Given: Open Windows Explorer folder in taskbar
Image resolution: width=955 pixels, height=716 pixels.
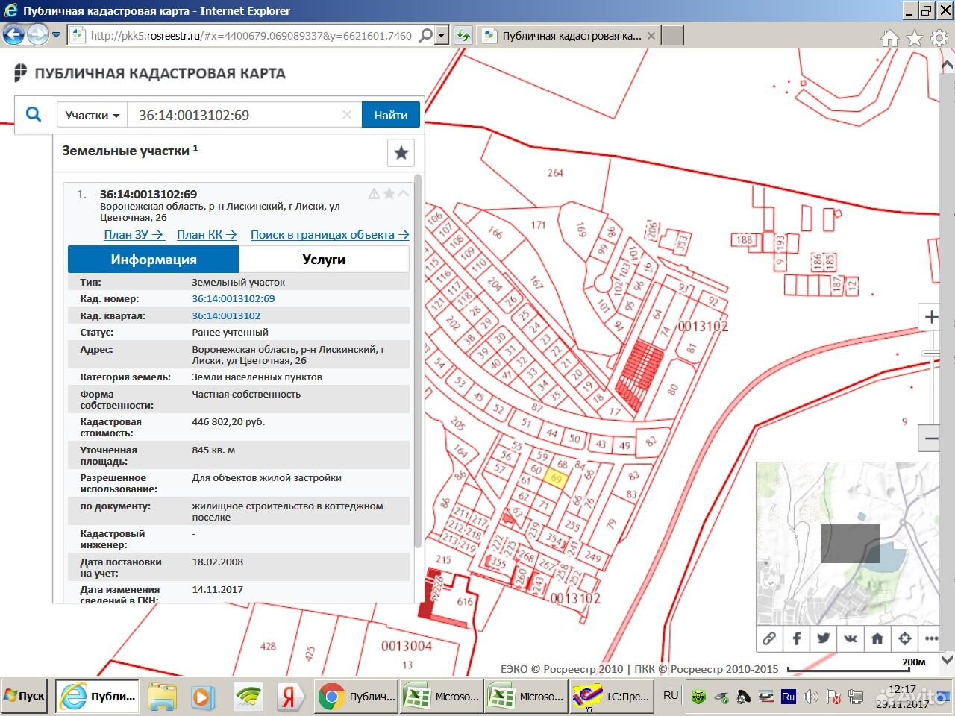Looking at the screenshot, I should click(x=162, y=697).
